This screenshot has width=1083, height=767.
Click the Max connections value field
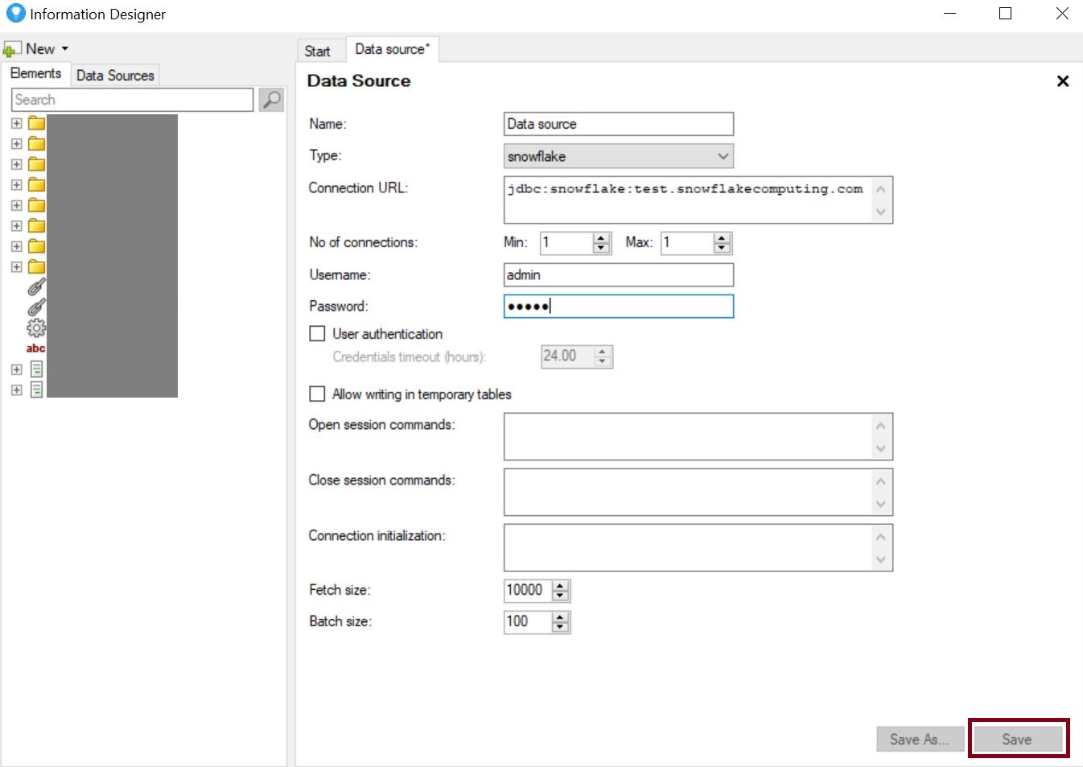click(687, 243)
